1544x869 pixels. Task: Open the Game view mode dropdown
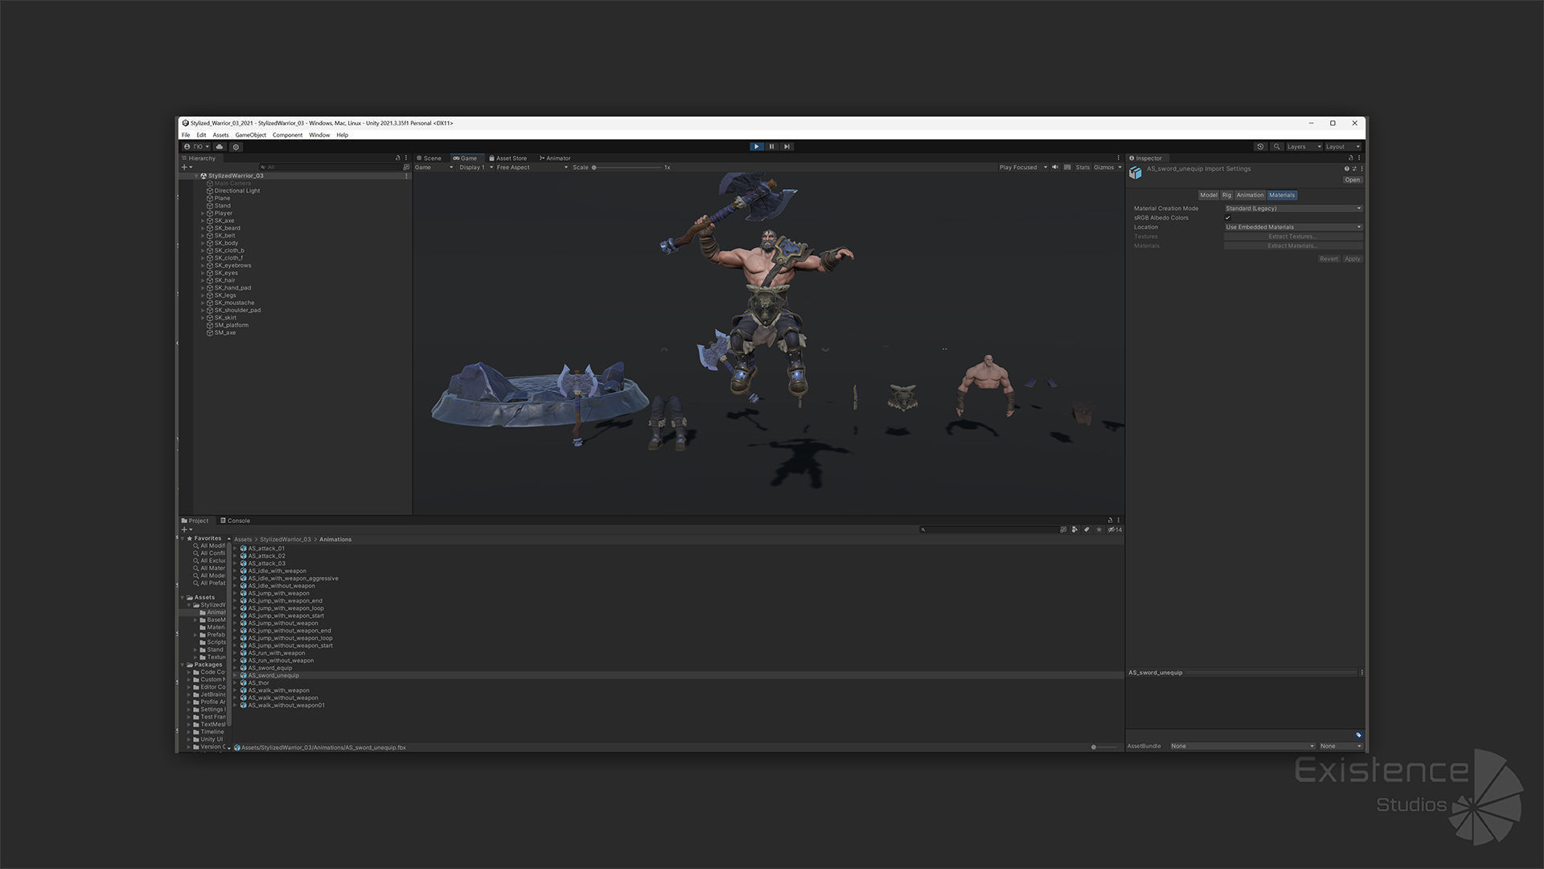tap(434, 167)
